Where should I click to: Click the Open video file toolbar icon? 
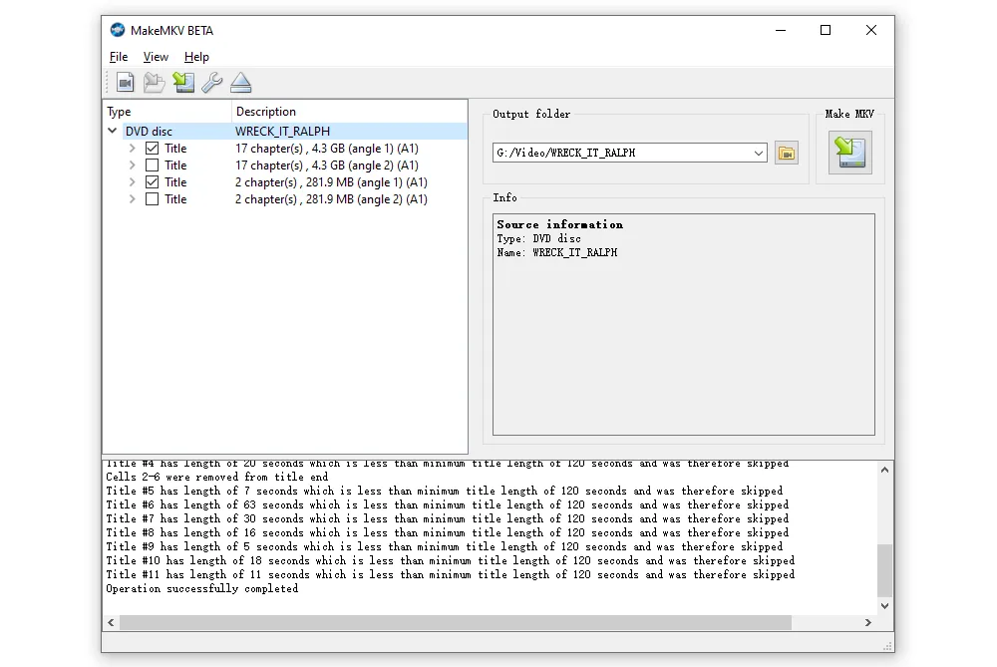(x=126, y=82)
